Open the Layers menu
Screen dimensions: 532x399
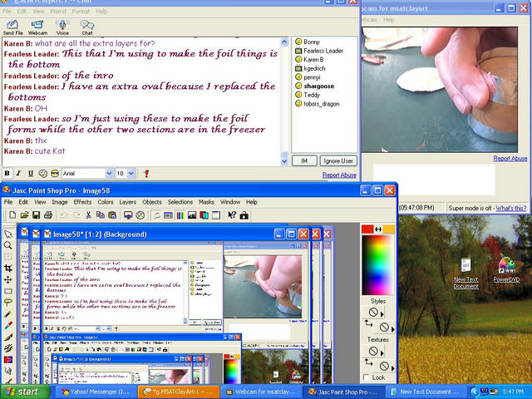pyautogui.click(x=127, y=202)
